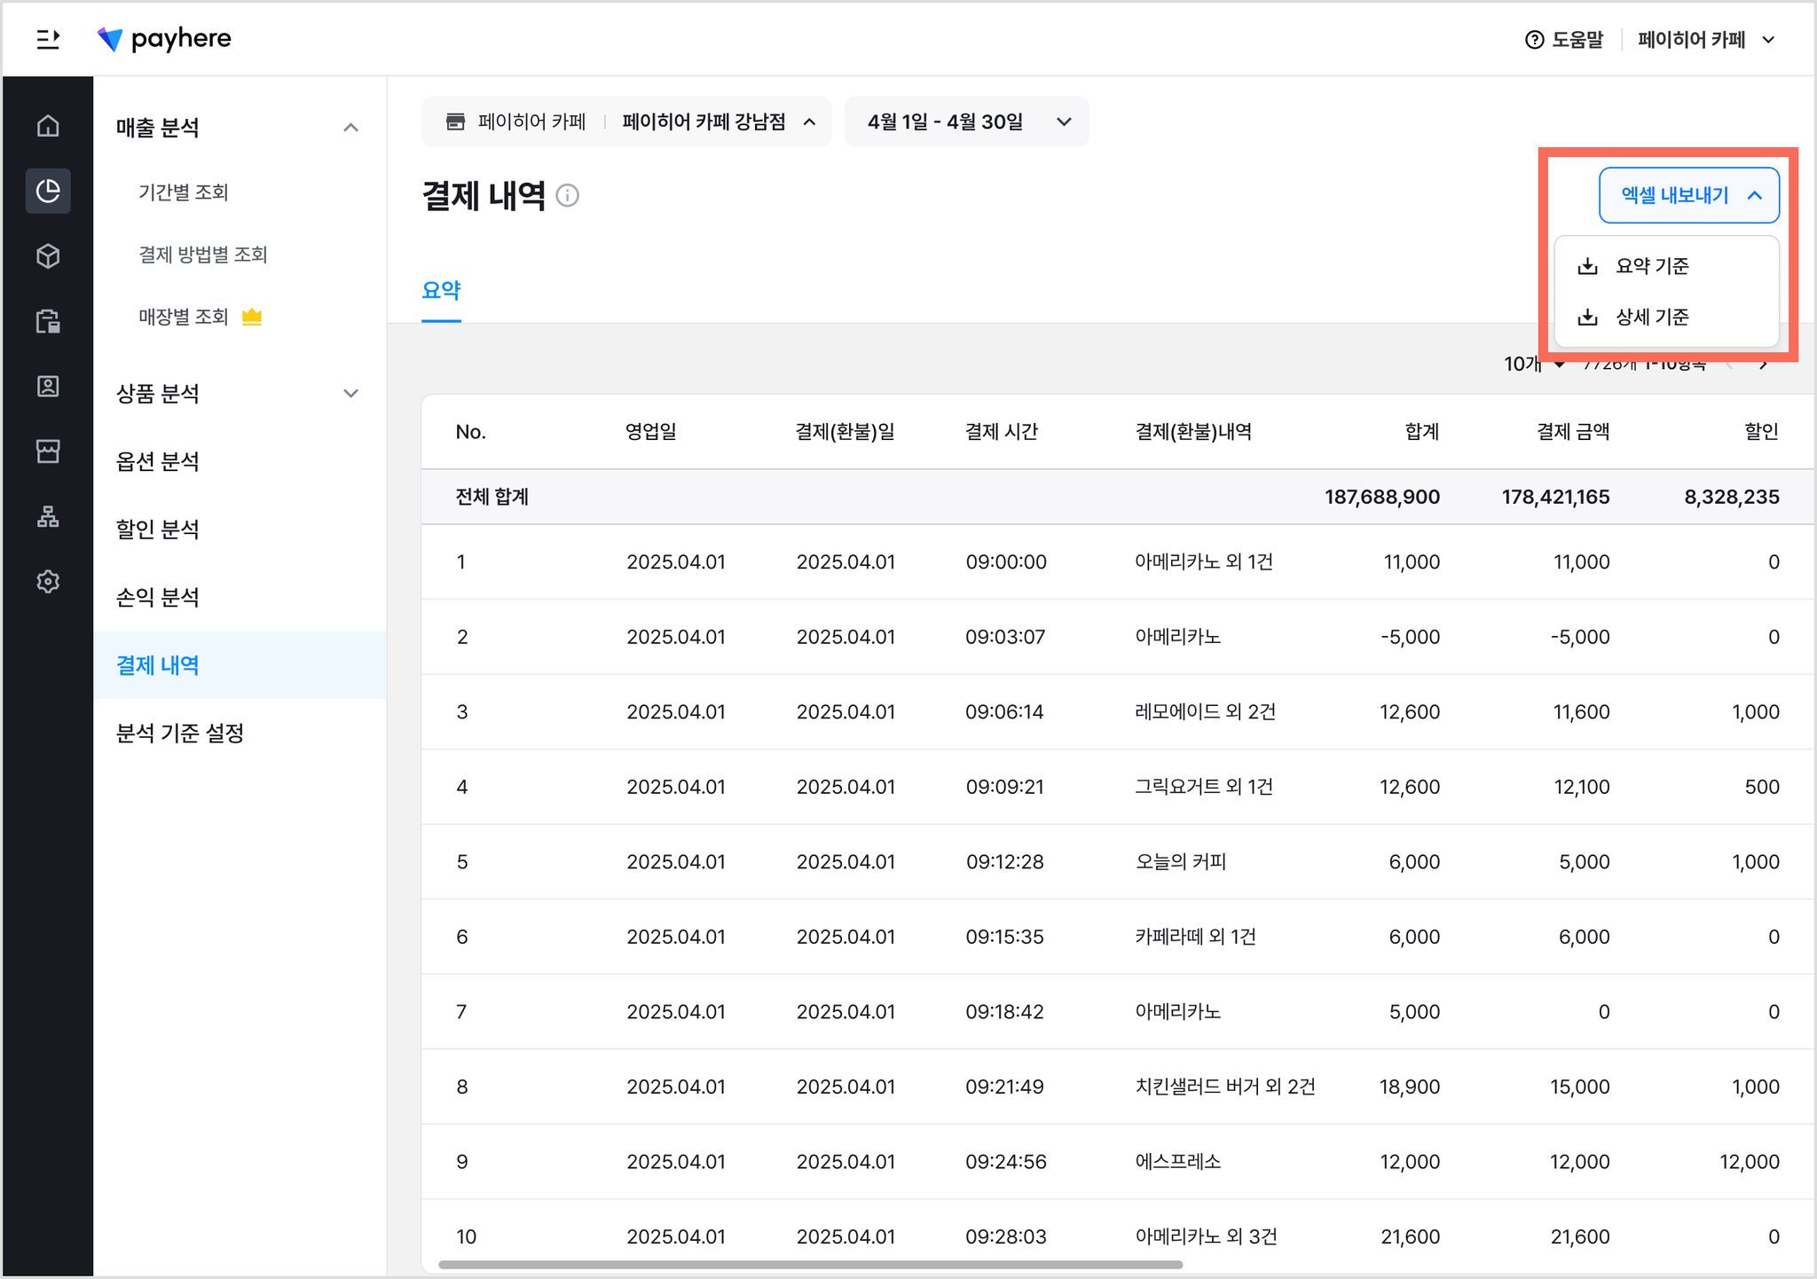Click the crown icon beside 매장별 조회
The image size is (1817, 1279).
252,317
